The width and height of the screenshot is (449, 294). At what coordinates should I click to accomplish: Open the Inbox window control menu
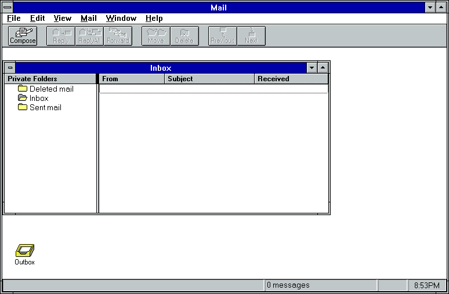(x=10, y=68)
